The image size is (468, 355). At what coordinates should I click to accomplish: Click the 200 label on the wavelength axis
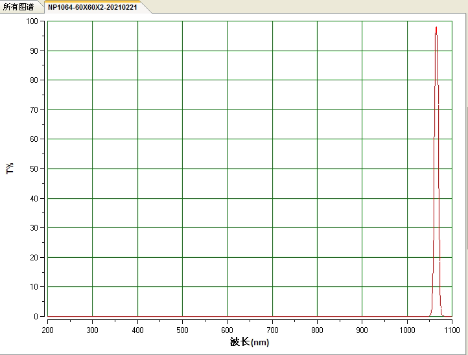tap(47, 330)
